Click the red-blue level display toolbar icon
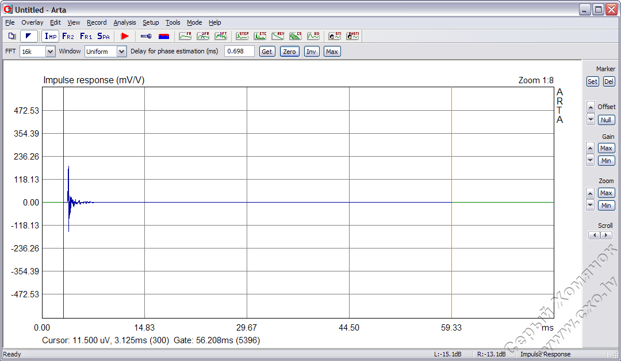The width and height of the screenshot is (621, 361). click(x=163, y=36)
